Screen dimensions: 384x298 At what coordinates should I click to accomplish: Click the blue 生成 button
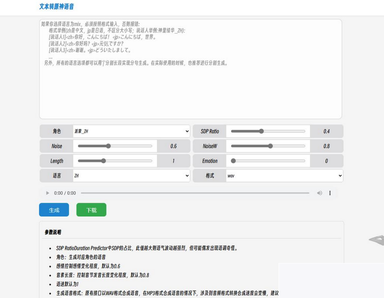point(54,210)
